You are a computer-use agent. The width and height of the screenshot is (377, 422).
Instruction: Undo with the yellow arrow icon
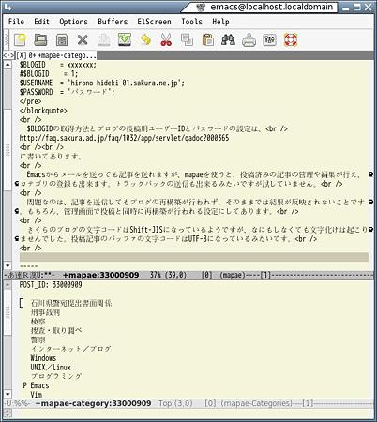pyautogui.click(x=145, y=39)
